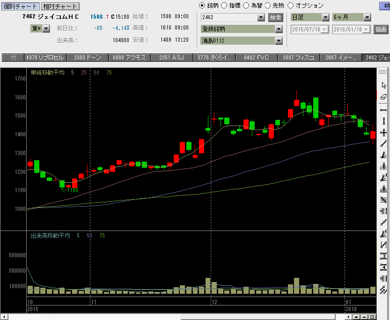Select the vertical line drawing tool
The width and height of the screenshot is (390, 320).
[x=383, y=121]
